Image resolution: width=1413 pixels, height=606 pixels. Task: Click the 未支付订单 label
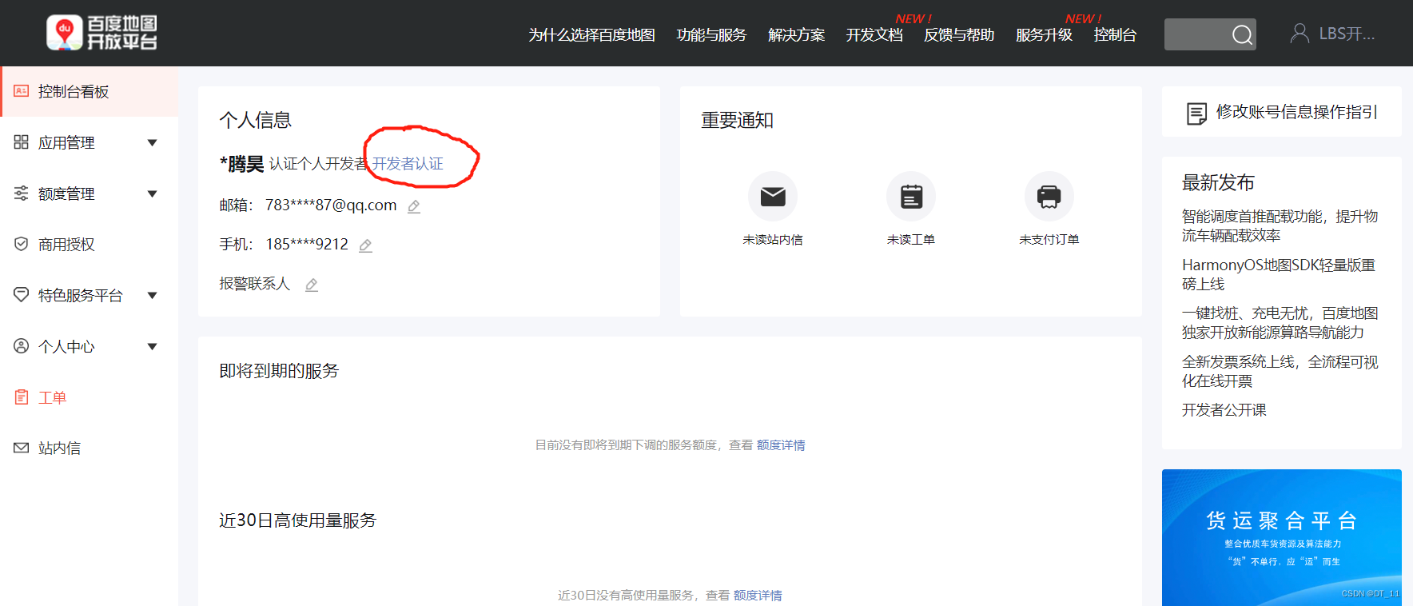[x=1049, y=240]
